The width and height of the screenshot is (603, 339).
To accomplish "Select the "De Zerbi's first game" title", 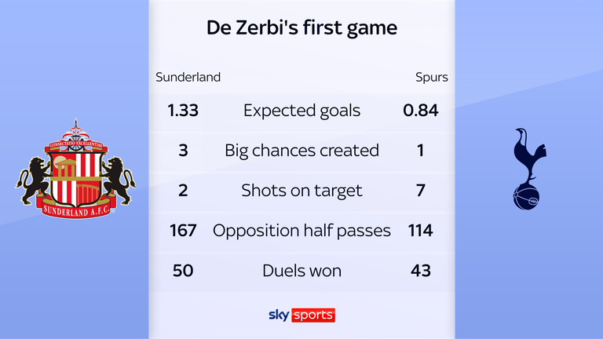I will (301, 28).
